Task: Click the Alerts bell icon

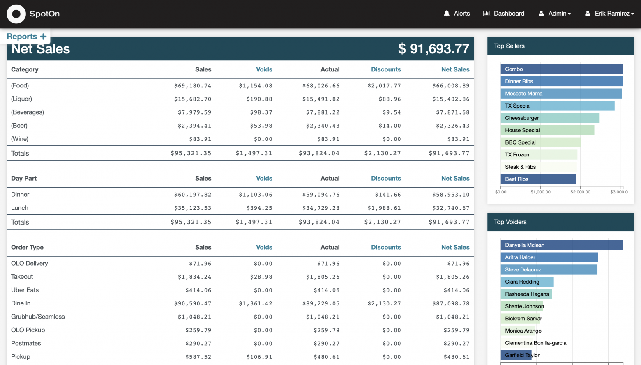Action: tap(447, 14)
